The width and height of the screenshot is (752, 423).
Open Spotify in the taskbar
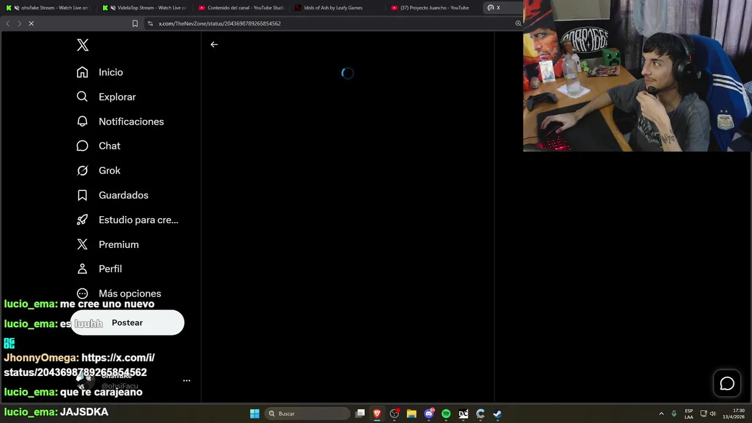(446, 414)
